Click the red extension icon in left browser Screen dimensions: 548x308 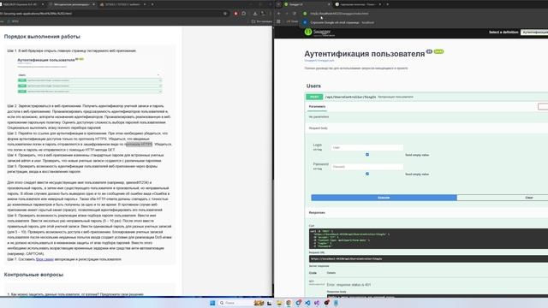pos(235,14)
